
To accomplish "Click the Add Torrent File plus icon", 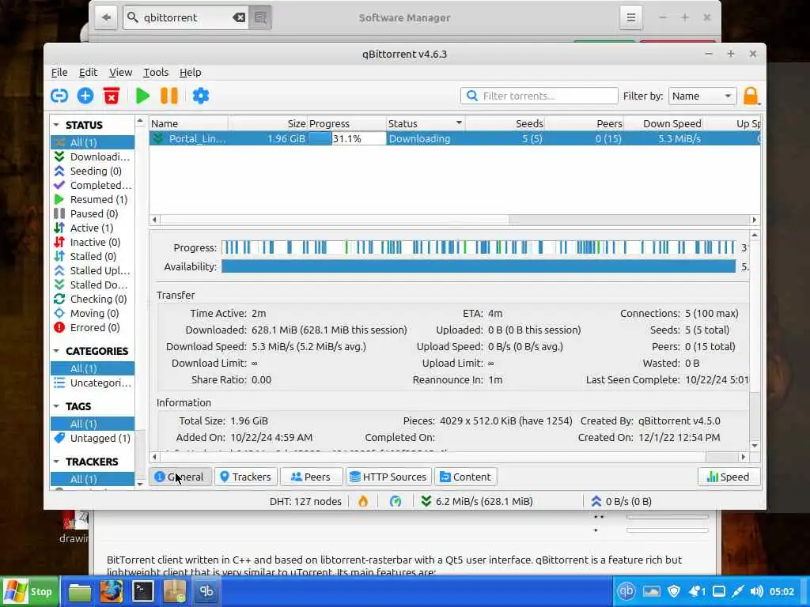I will (x=85, y=96).
